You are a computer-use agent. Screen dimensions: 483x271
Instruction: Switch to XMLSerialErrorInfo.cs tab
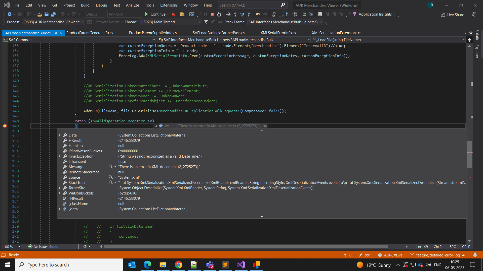coord(278,33)
